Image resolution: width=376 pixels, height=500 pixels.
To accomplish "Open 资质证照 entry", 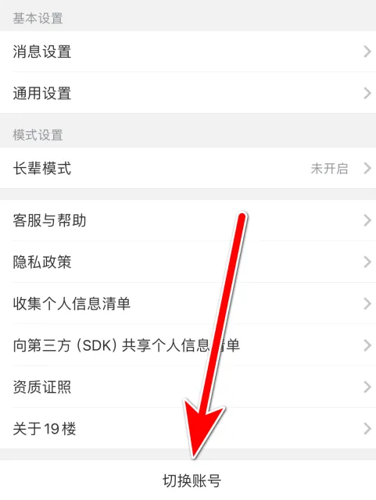I will [188, 387].
